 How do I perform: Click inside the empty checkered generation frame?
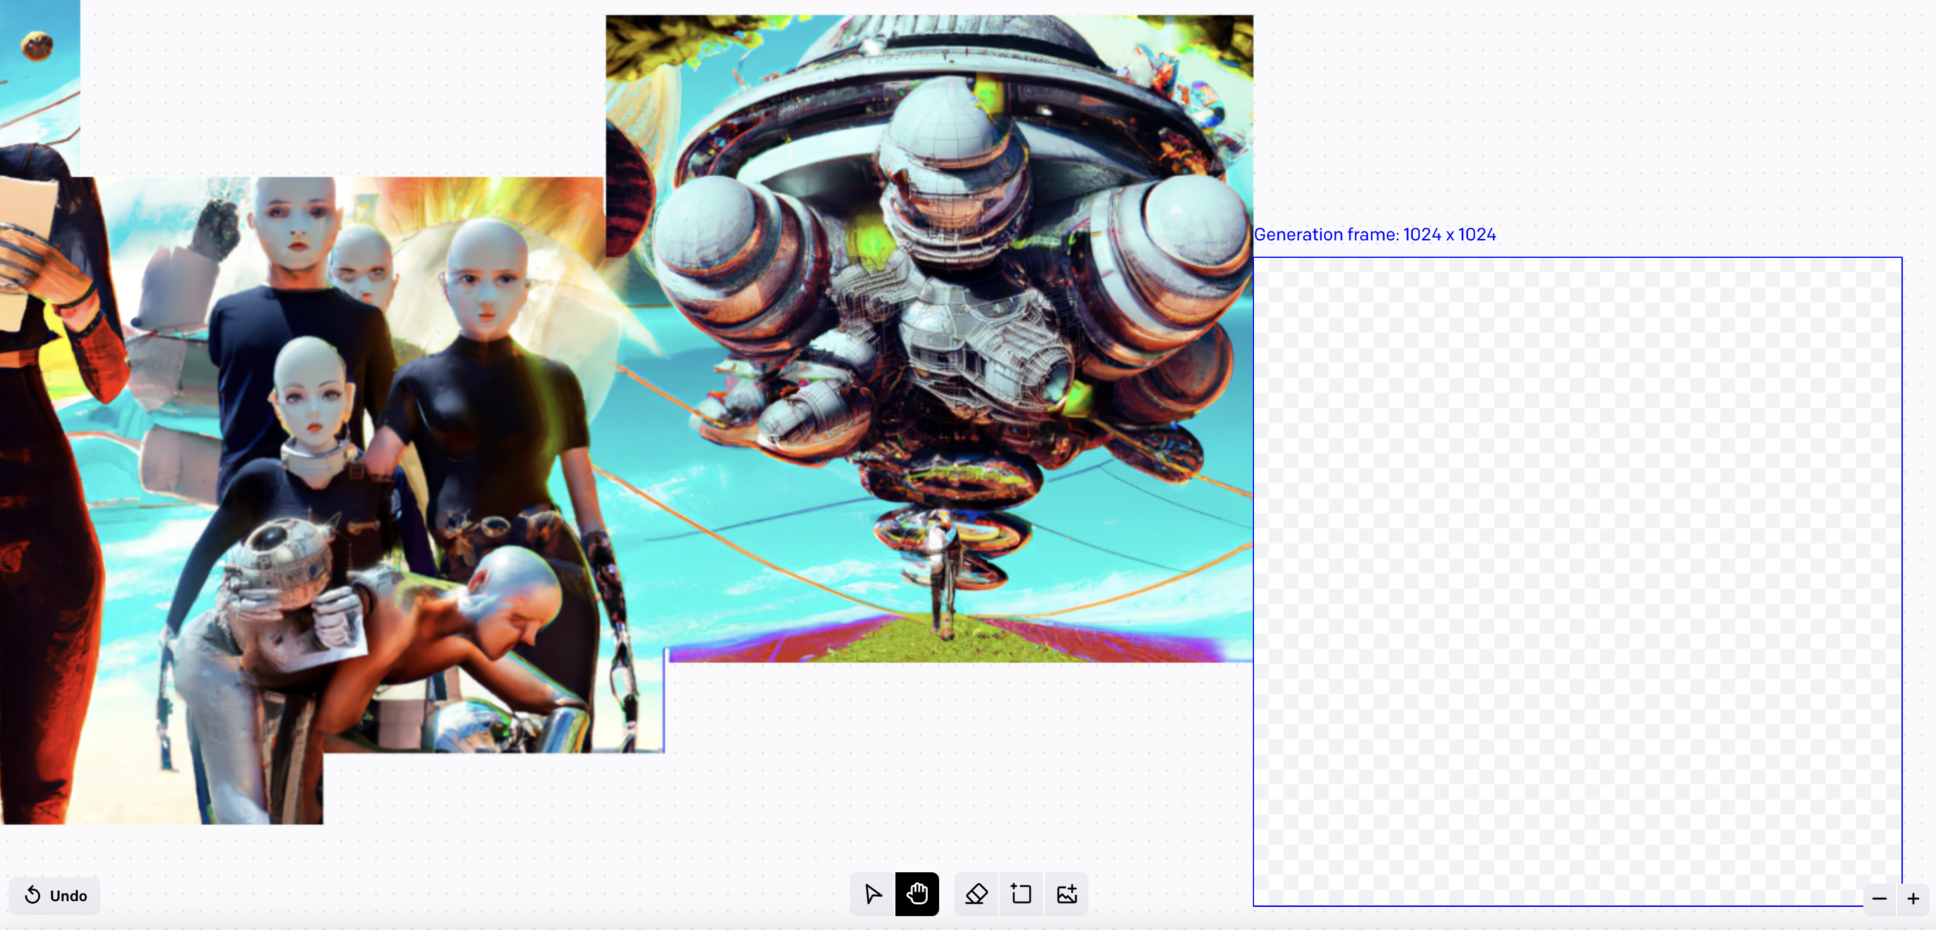(x=1577, y=581)
